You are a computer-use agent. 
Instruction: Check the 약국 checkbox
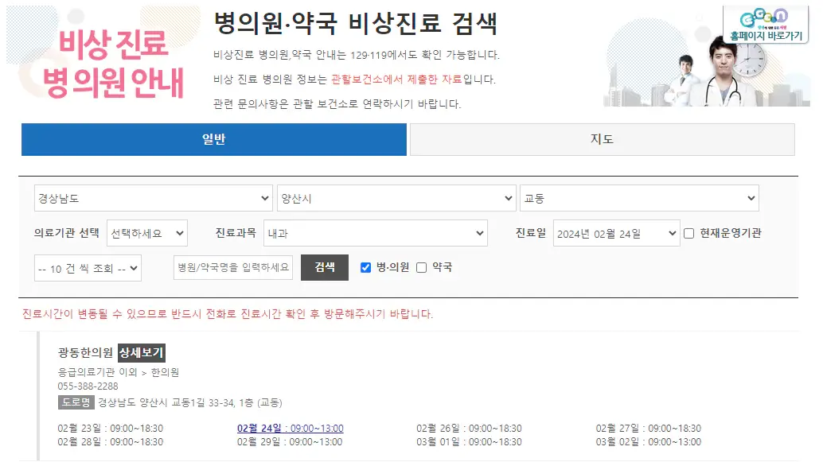423,267
